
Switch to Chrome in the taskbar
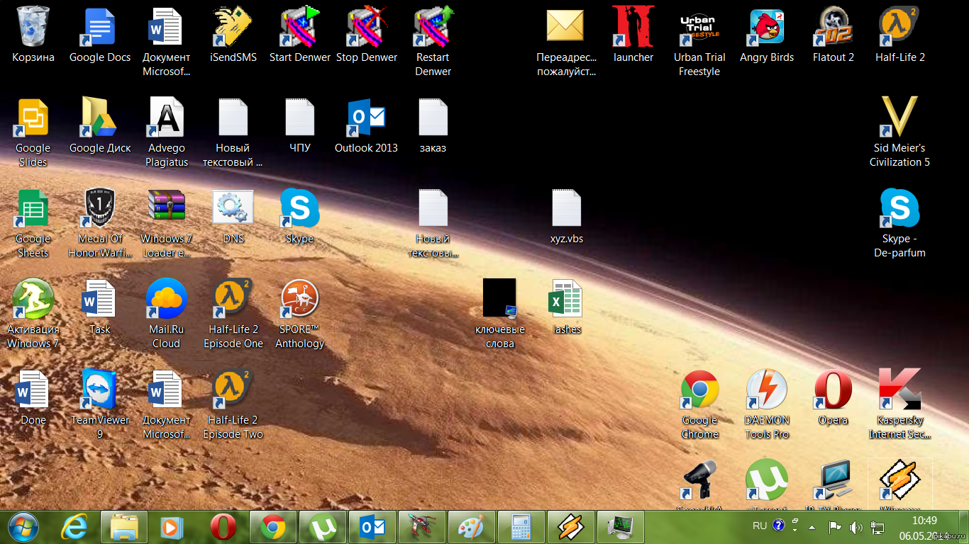click(x=273, y=527)
